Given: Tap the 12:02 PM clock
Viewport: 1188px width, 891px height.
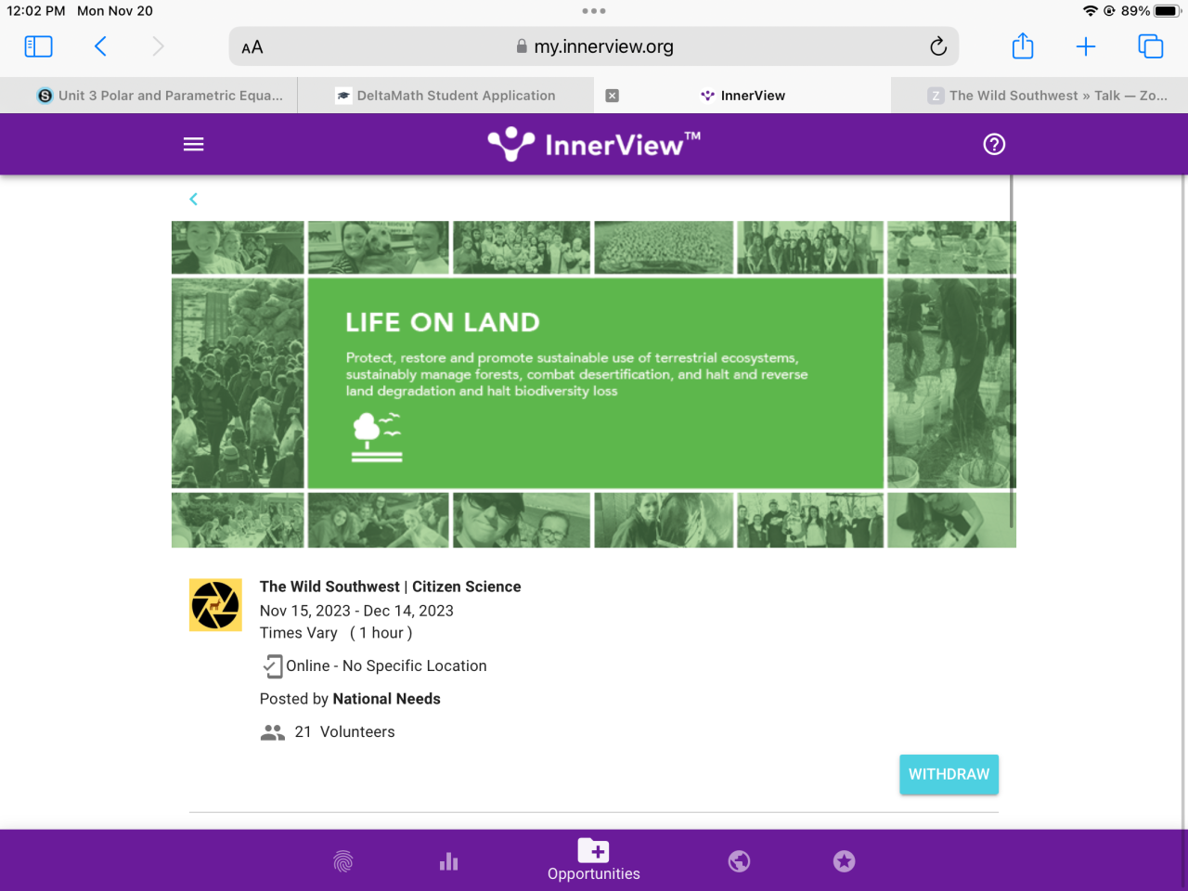Looking at the screenshot, I should (36, 11).
